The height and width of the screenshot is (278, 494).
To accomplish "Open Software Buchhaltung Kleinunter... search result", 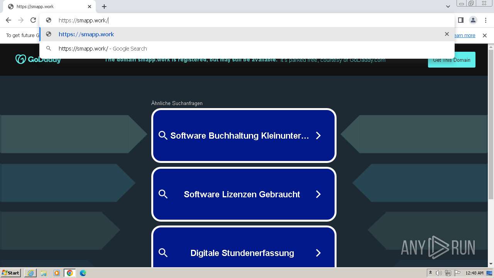I will (x=244, y=136).
